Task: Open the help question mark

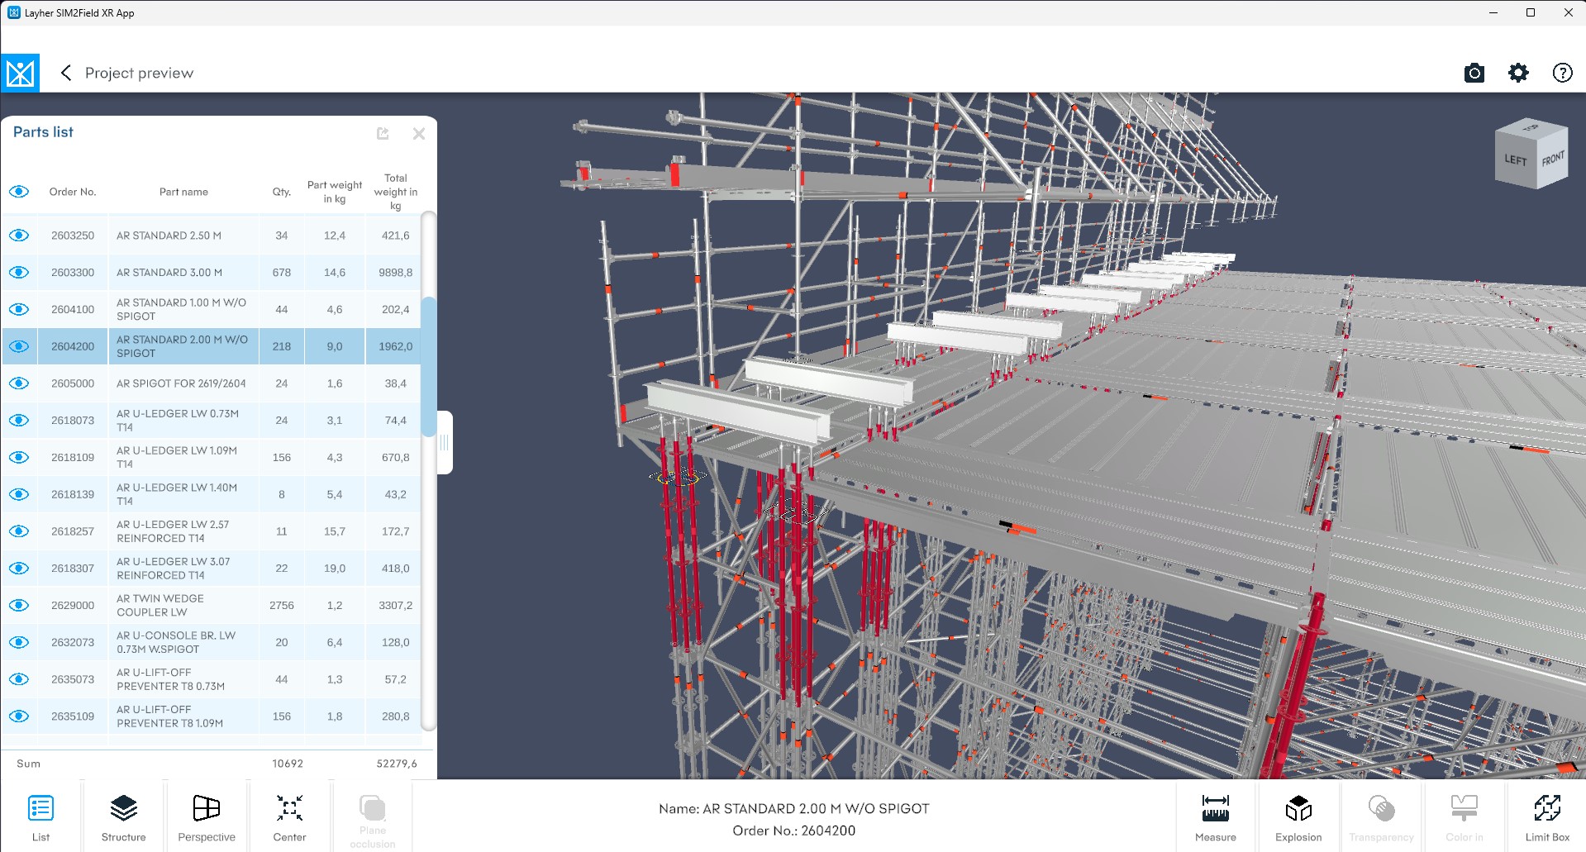Action: [1562, 73]
